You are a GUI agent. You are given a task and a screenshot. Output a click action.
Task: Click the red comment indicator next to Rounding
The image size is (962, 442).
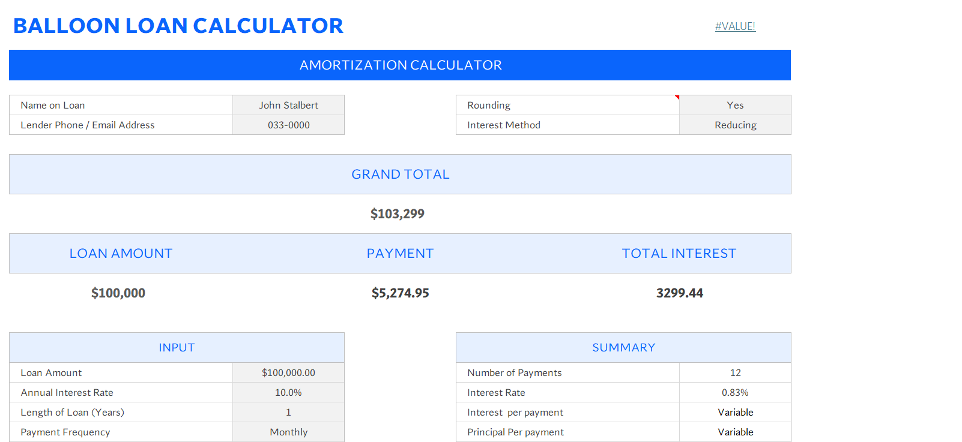(677, 97)
